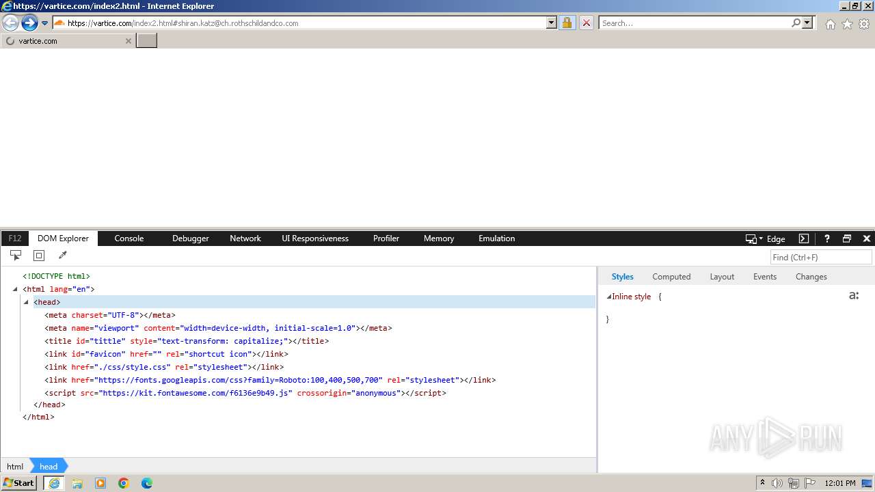
Task: Unpin the developer tools panel
Action: coord(847,238)
